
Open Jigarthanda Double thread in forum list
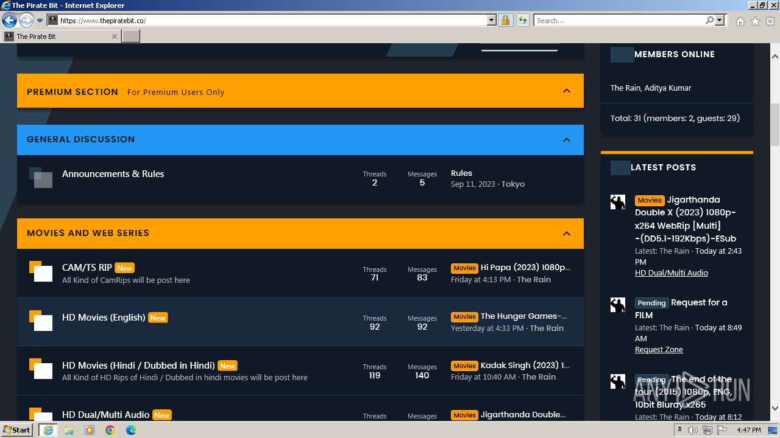click(x=523, y=414)
